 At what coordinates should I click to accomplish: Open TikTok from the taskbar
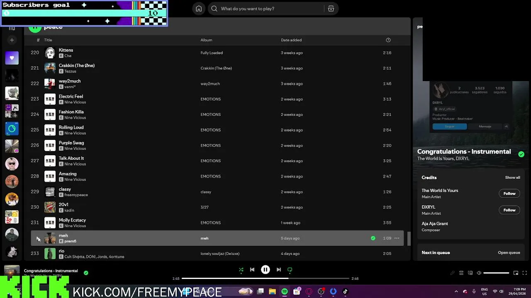pyautogui.click(x=345, y=292)
